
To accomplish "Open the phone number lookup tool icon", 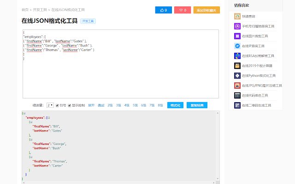I will pos(237,26).
